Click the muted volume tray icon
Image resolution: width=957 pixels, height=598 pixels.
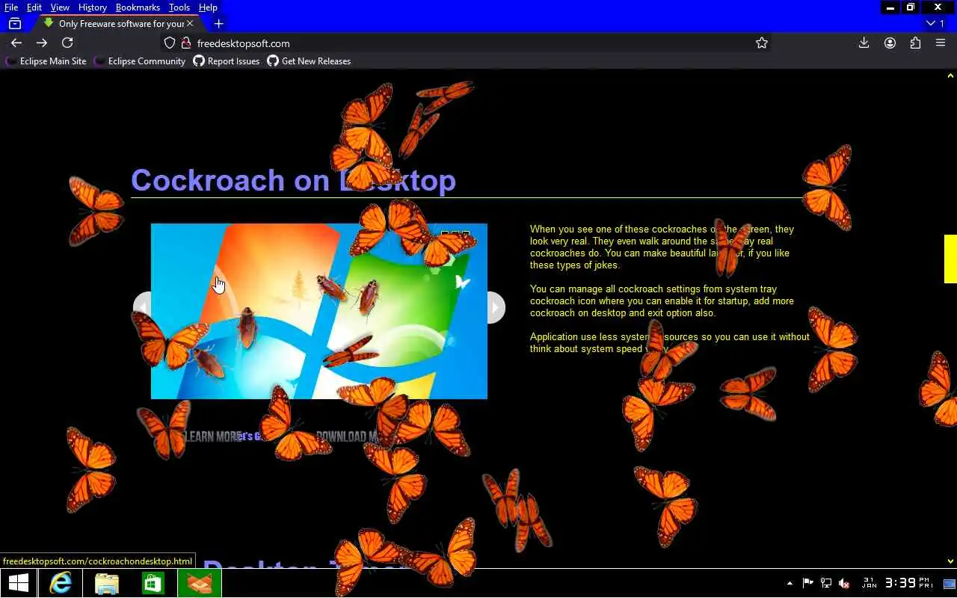point(844,583)
